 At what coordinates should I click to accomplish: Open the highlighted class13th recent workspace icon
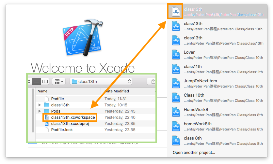click(176, 11)
